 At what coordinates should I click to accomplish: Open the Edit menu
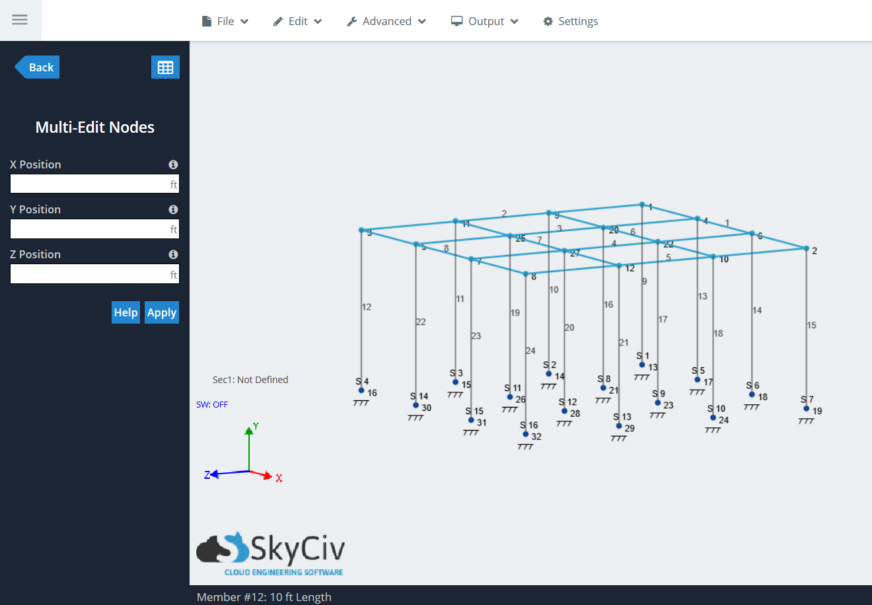pyautogui.click(x=298, y=21)
